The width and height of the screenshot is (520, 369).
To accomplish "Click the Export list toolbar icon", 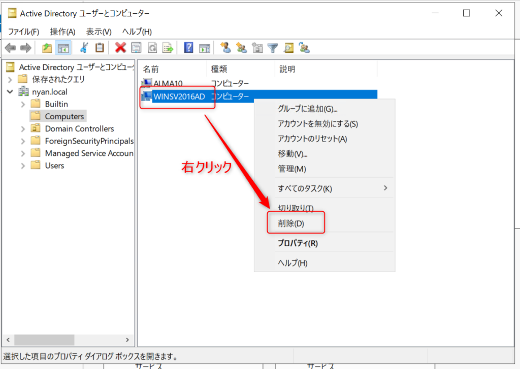I will tap(168, 48).
